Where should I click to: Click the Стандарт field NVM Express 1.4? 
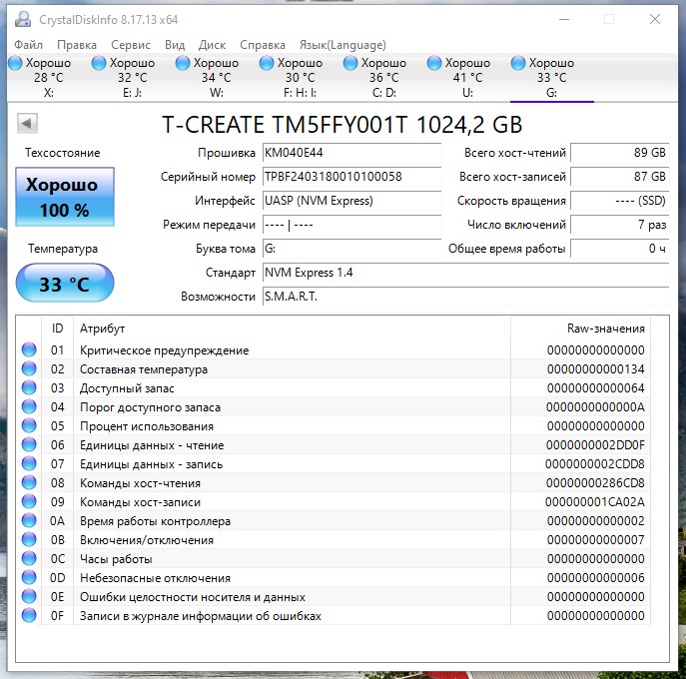466,273
